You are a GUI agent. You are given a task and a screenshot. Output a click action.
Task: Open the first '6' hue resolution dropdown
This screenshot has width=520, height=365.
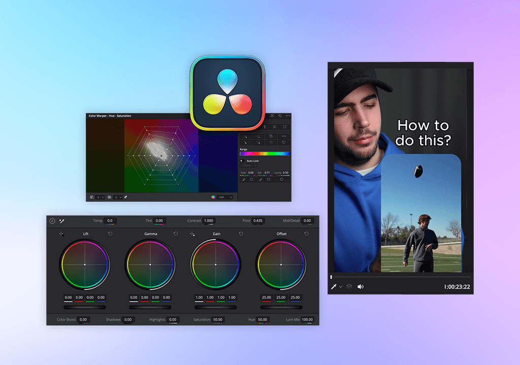[100, 197]
